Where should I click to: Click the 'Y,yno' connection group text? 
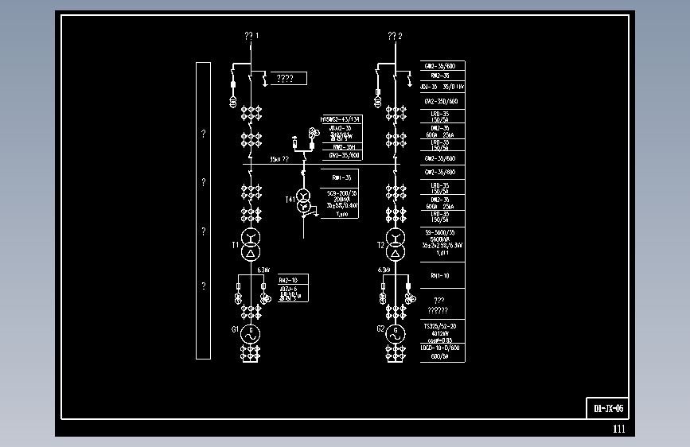coord(342,214)
